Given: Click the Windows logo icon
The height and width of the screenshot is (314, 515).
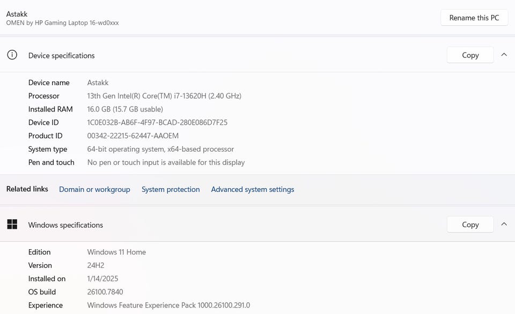Looking at the screenshot, I should pyautogui.click(x=12, y=225).
